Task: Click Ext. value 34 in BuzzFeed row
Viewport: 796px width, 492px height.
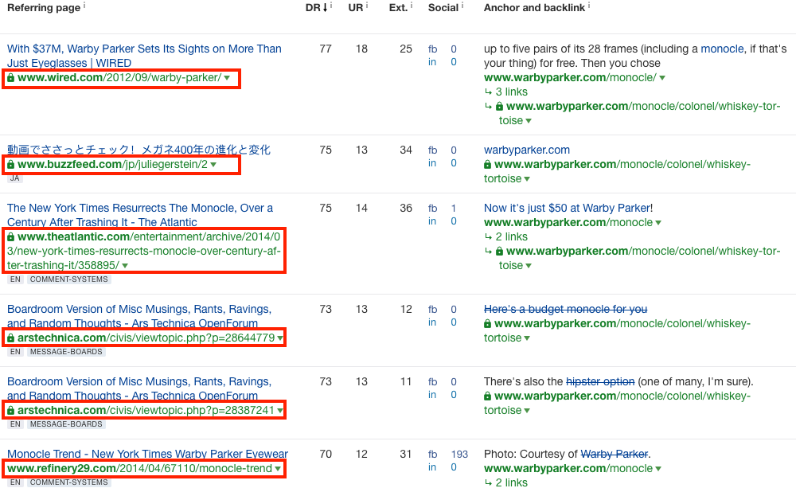Action: (406, 150)
